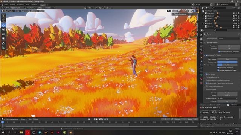Open the Файл (File) menu

(6, 4)
